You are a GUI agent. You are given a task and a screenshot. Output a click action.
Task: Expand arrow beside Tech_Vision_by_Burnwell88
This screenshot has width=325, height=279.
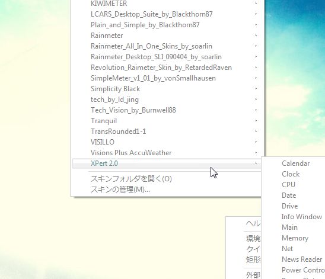256,110
